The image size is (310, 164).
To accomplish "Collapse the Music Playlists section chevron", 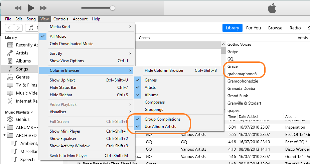I will pyautogui.click(x=32, y=112).
